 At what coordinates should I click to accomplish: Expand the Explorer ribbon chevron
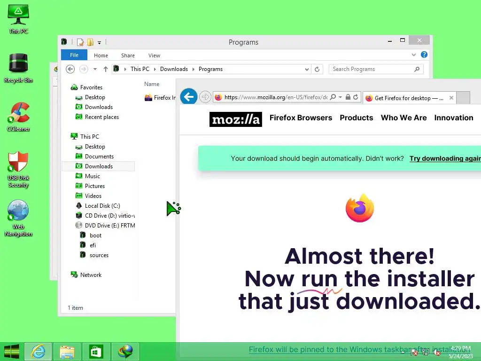point(413,55)
